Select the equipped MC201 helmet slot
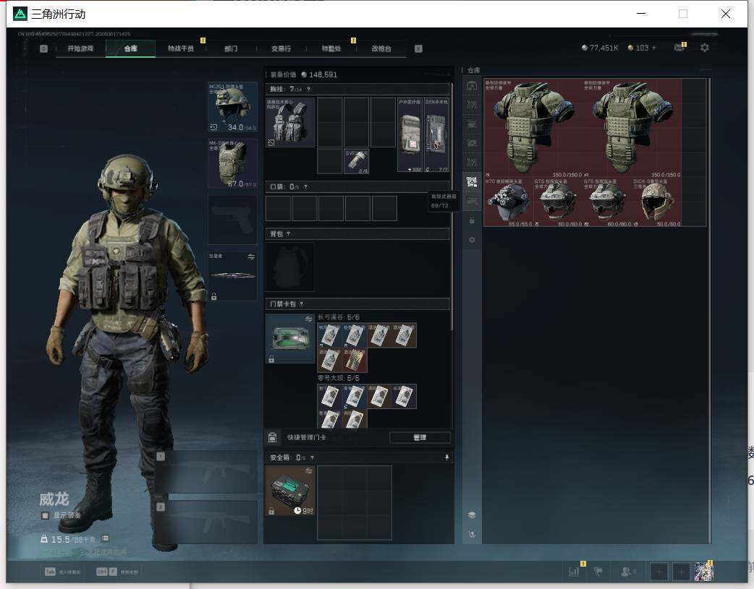The image size is (754, 589). pos(232,107)
